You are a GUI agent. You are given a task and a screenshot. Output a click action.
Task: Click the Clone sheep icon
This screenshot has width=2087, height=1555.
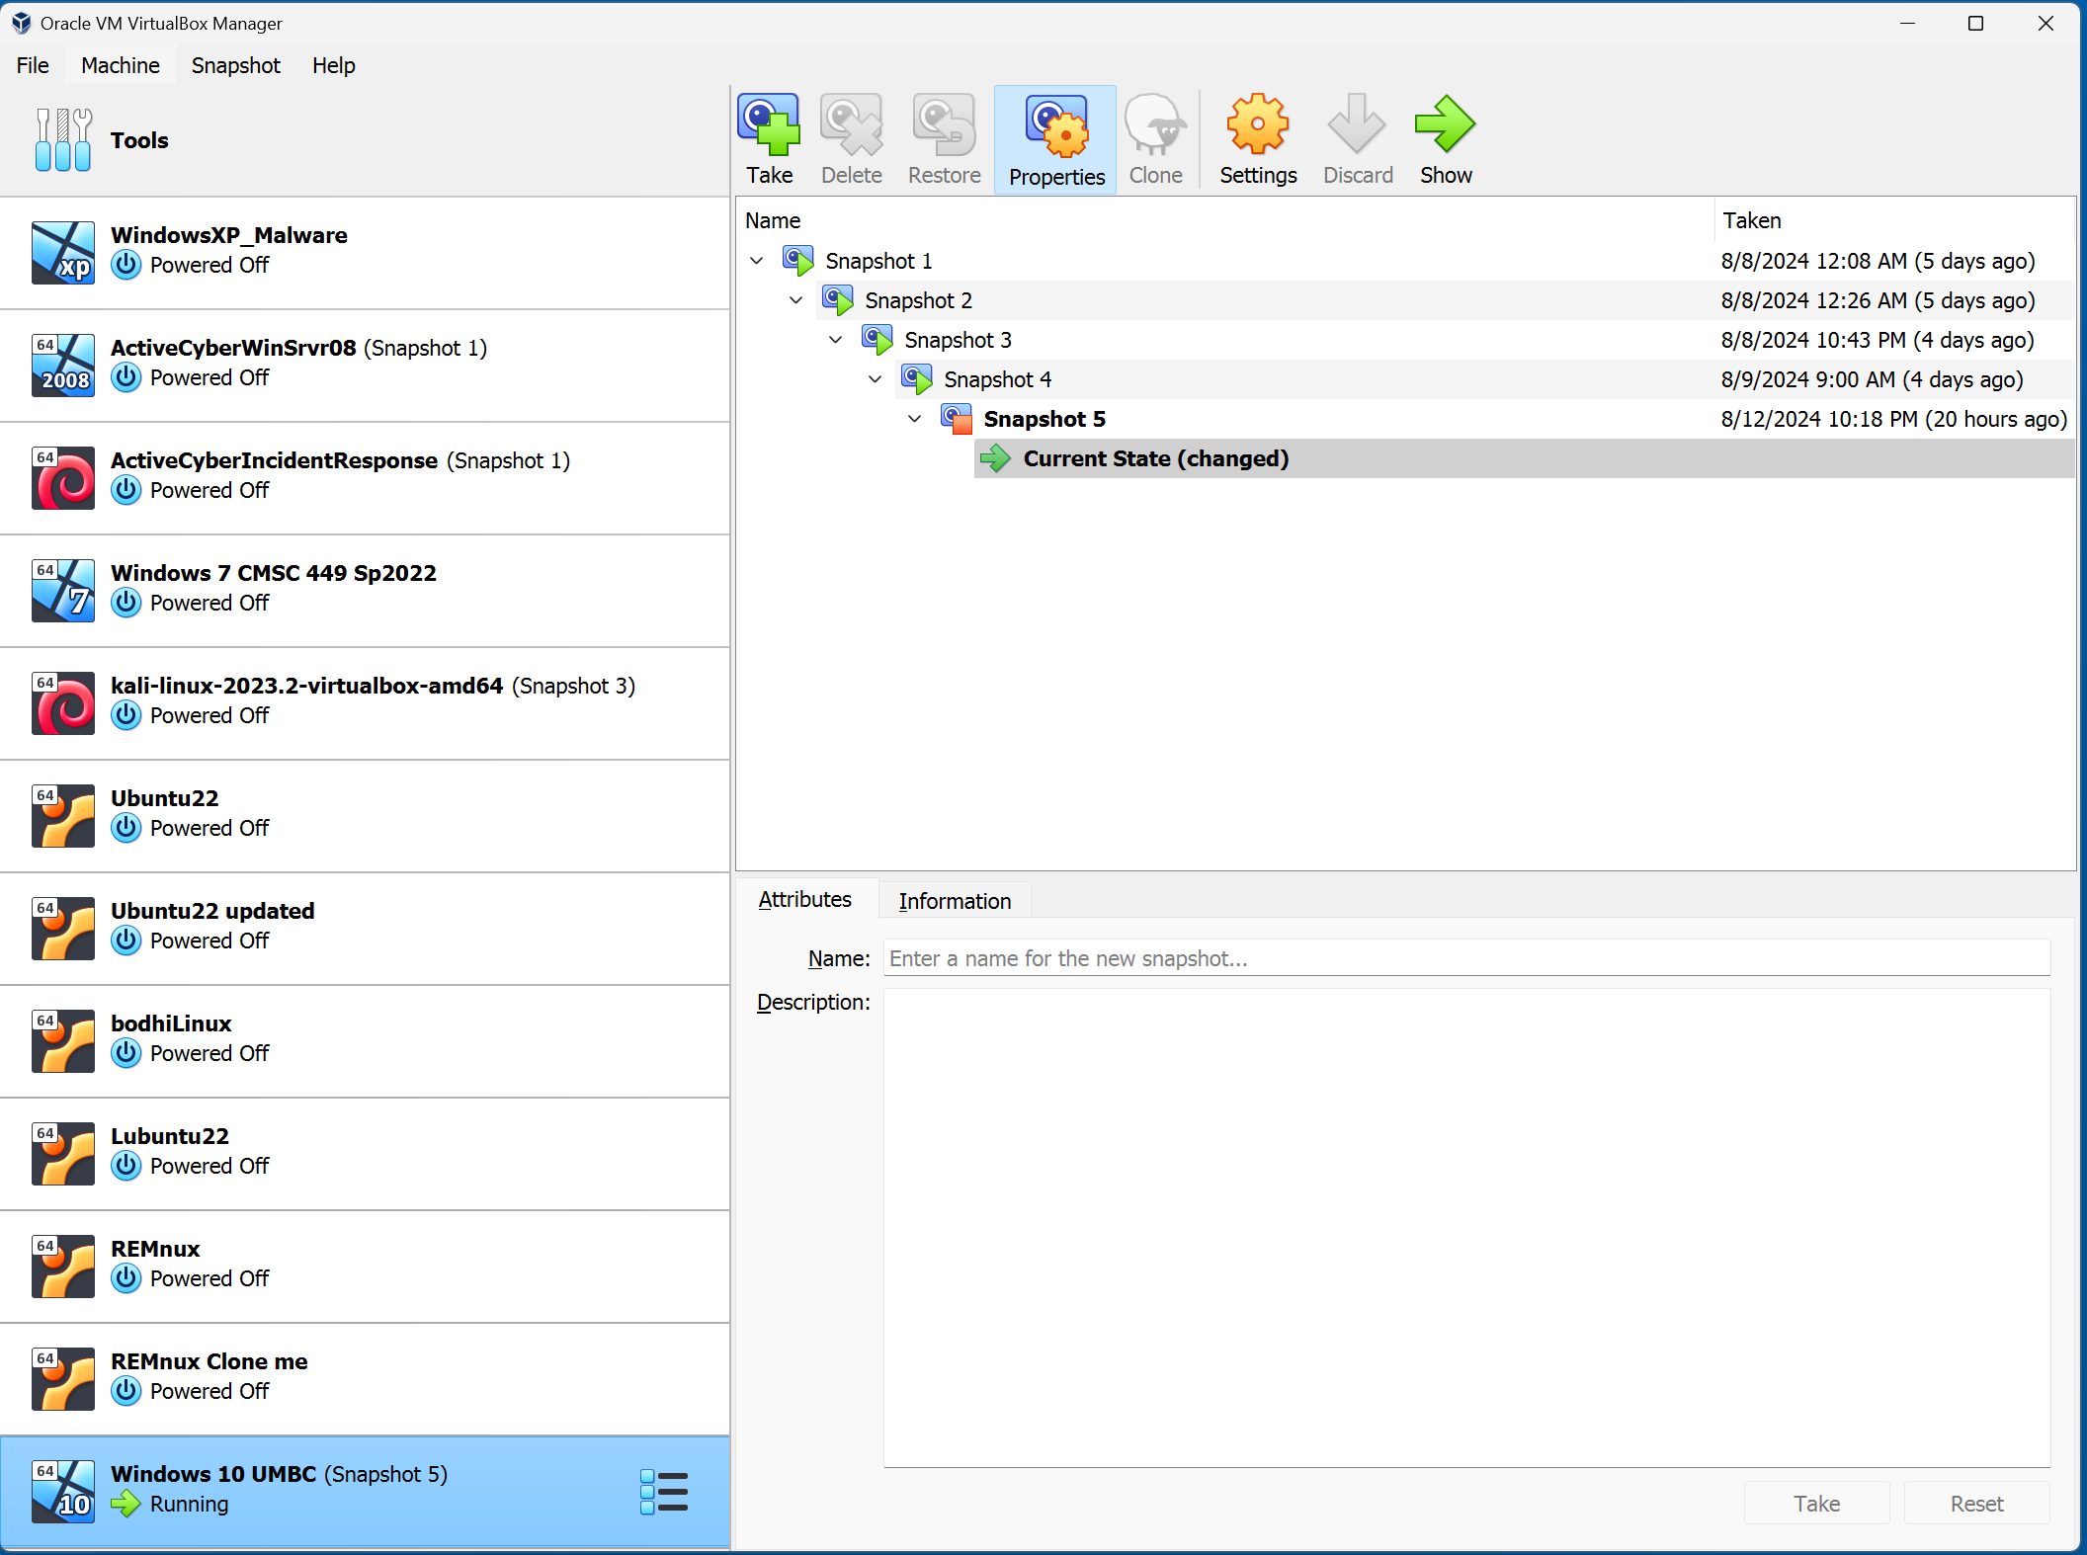1155,124
